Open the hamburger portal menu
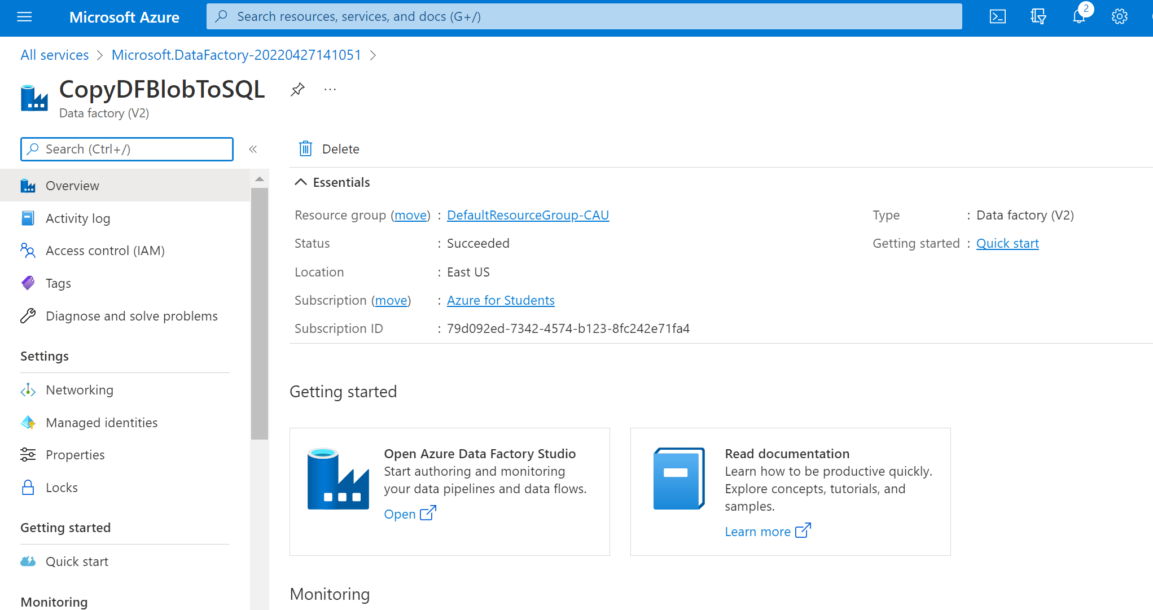Image resolution: width=1153 pixels, height=610 pixels. [24, 17]
